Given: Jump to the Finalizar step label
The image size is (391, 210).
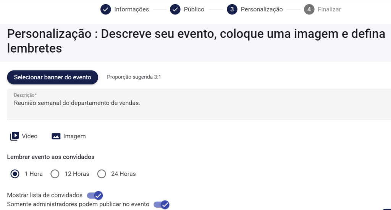Looking at the screenshot, I should 329,10.
